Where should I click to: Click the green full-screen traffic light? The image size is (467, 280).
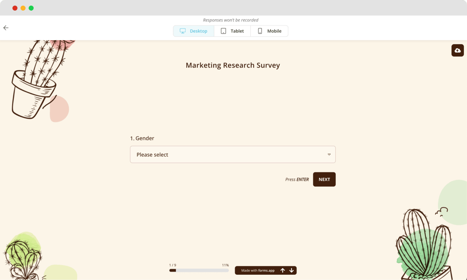point(31,8)
